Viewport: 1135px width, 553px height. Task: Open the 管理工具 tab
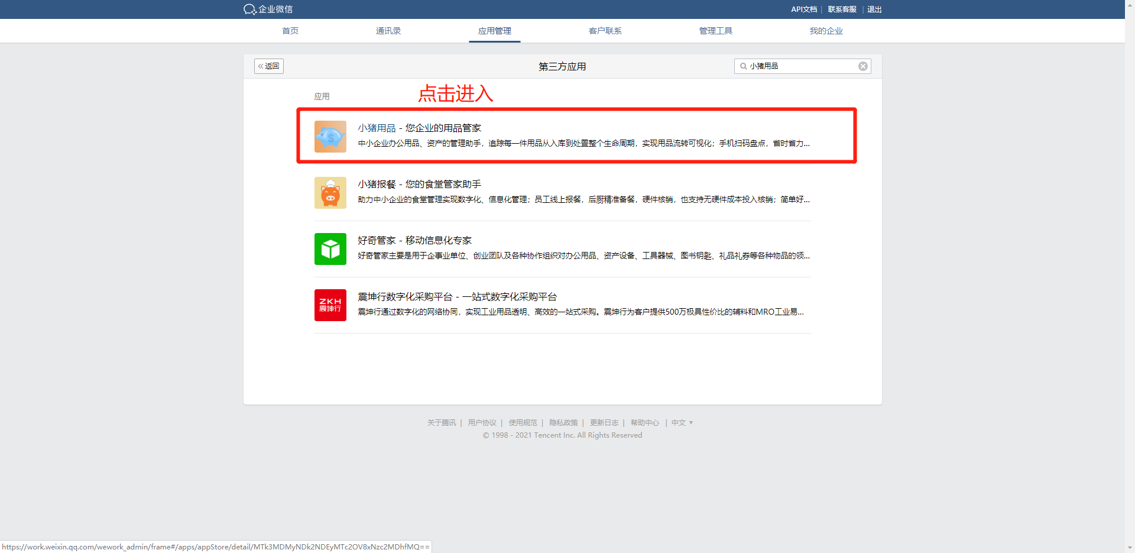(716, 31)
